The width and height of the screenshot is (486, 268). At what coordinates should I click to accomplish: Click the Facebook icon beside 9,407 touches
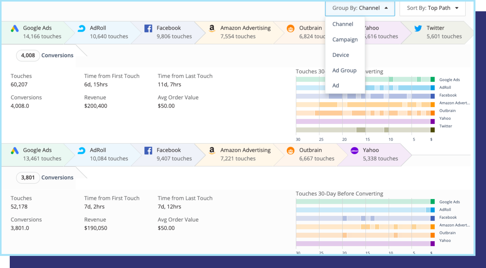point(148,151)
